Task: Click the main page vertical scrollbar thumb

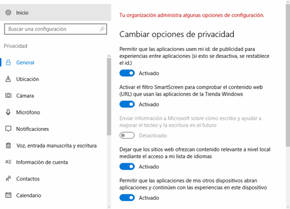Action: click(x=288, y=75)
